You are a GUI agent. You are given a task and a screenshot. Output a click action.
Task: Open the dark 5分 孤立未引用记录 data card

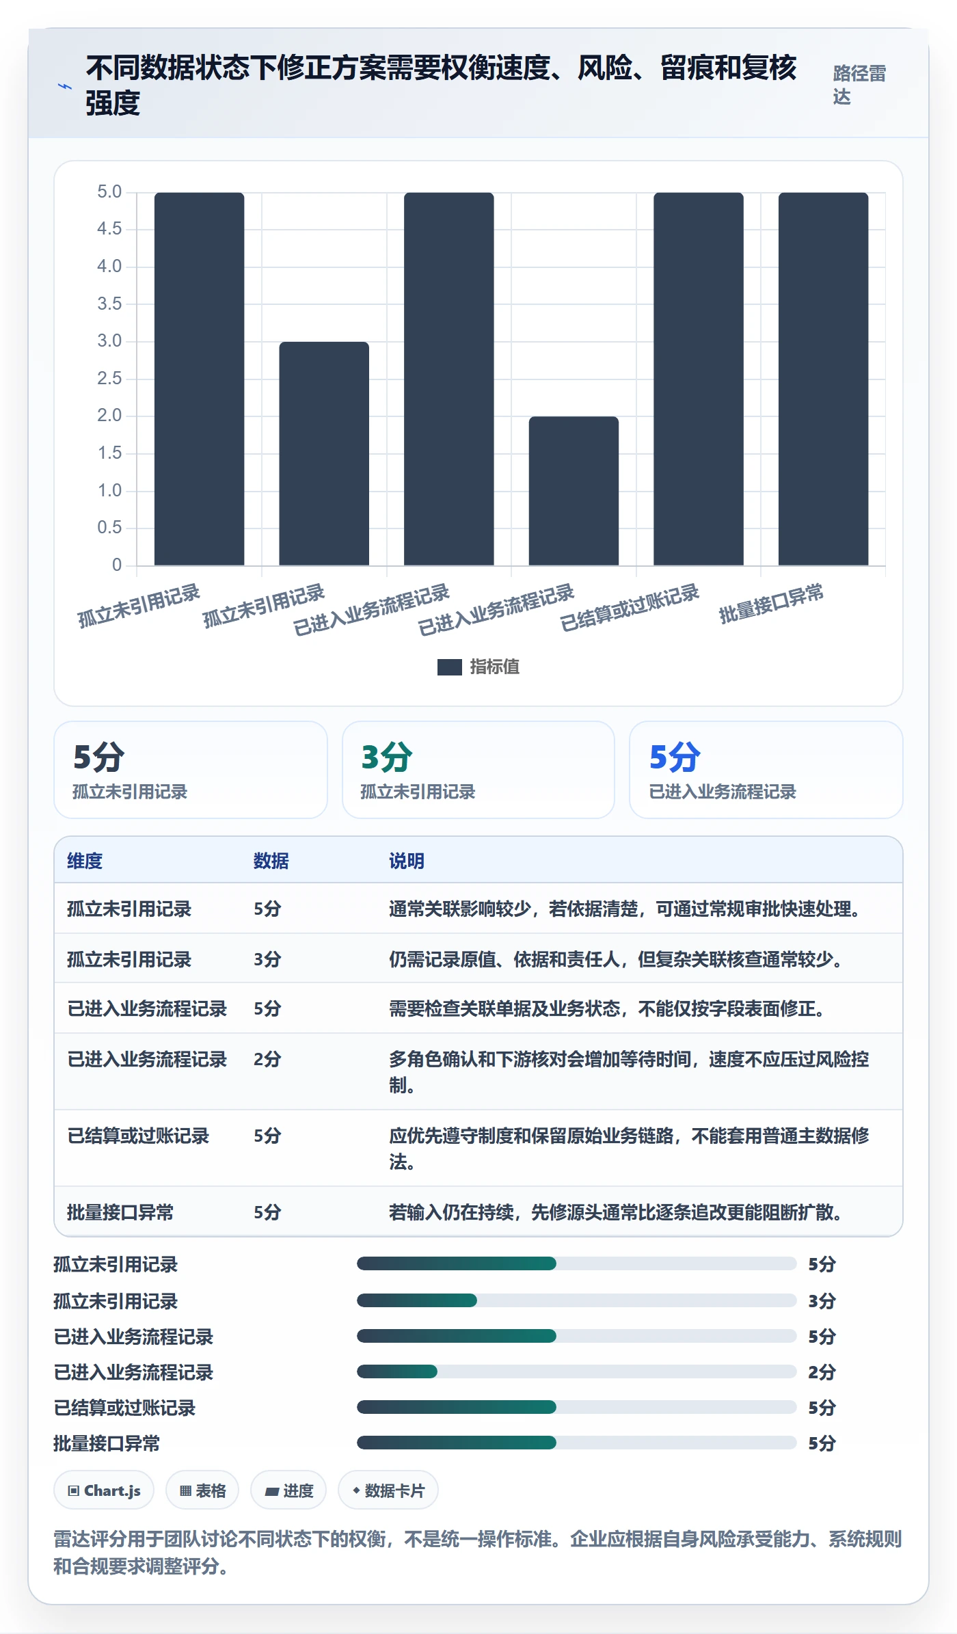pos(191,770)
